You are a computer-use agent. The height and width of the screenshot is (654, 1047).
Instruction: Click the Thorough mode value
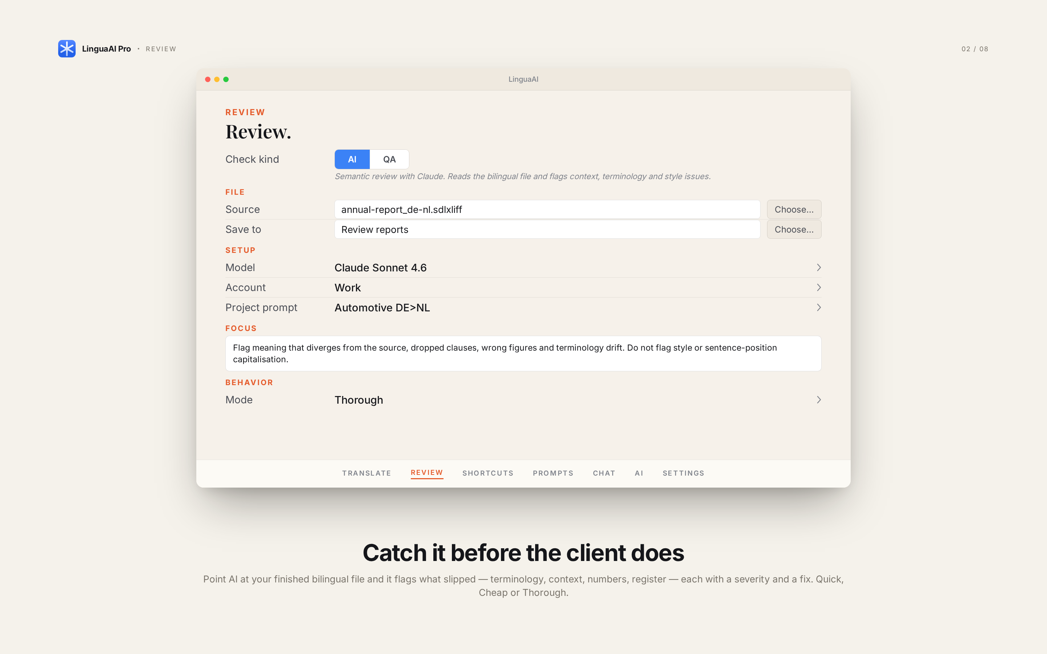point(359,400)
